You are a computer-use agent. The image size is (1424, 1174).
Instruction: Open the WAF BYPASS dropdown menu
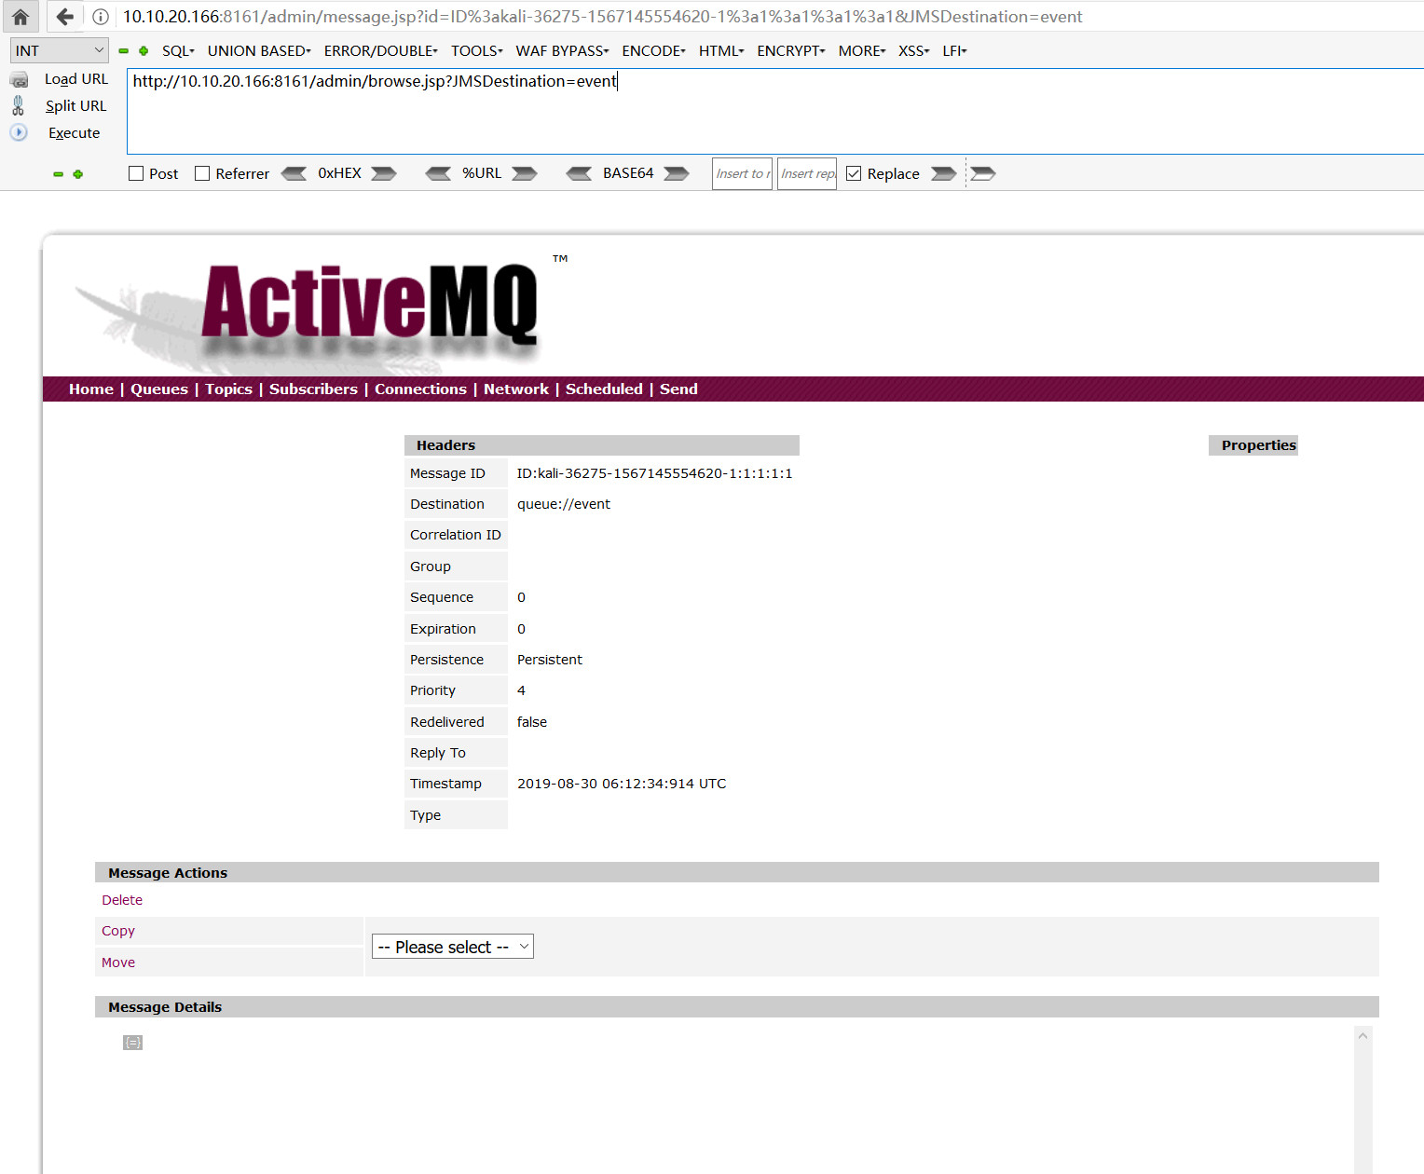pos(562,50)
